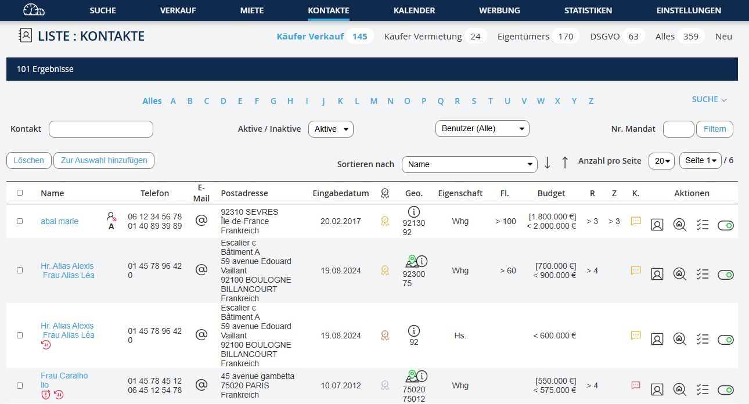Open the Aktive / Inaktive dropdown
The width and height of the screenshot is (749, 404).
pyautogui.click(x=330, y=129)
